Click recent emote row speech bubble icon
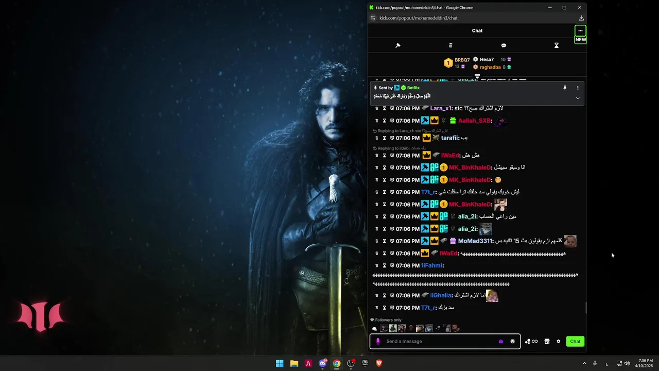The height and width of the screenshot is (371, 659). point(374,329)
